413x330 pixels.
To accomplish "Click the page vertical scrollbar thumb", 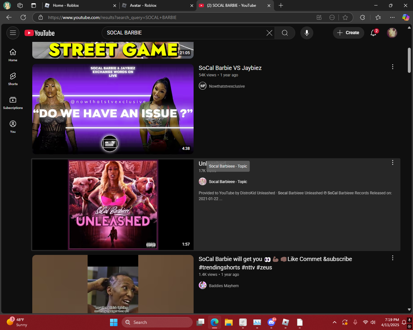I will (409, 60).
